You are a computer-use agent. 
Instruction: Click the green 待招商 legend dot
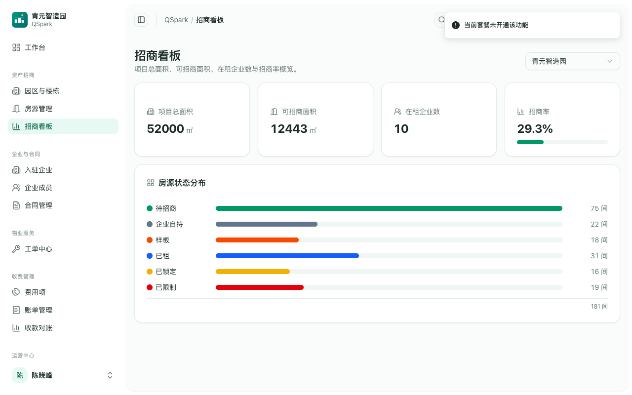(x=150, y=208)
